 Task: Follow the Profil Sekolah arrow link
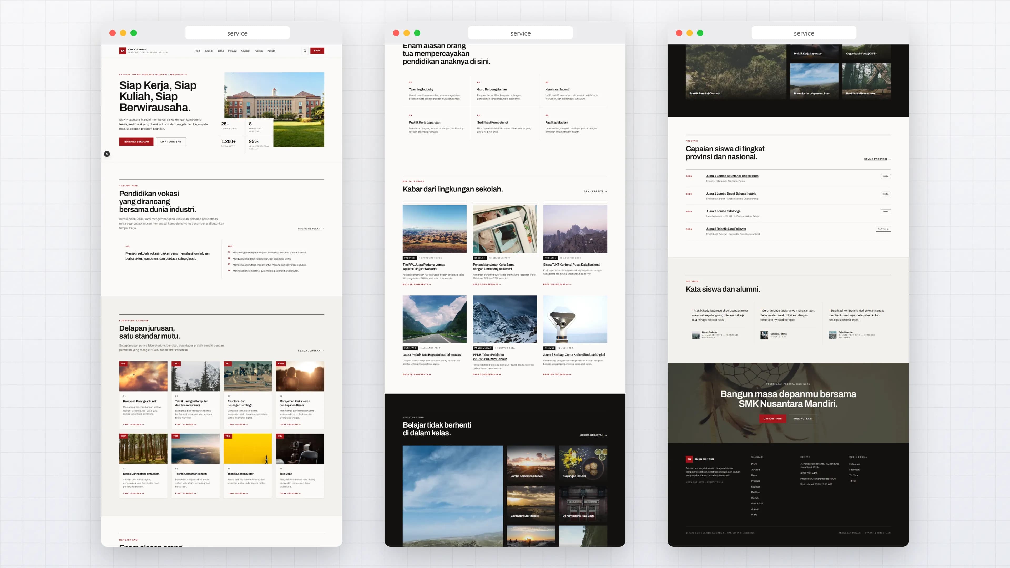pos(311,229)
